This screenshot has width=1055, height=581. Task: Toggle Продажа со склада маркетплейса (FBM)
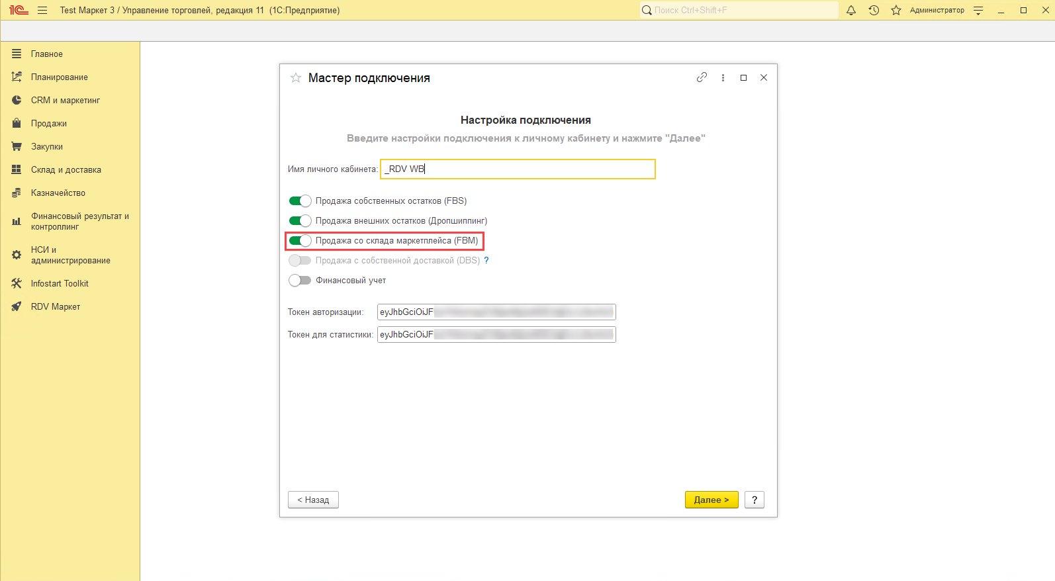click(300, 240)
